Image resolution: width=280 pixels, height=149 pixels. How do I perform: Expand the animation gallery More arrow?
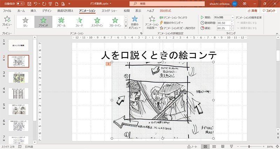(126, 26)
